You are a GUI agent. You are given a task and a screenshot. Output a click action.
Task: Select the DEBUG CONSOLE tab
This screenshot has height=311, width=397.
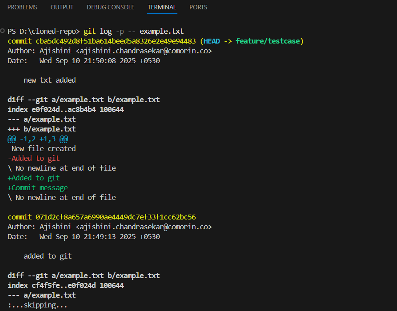110,8
